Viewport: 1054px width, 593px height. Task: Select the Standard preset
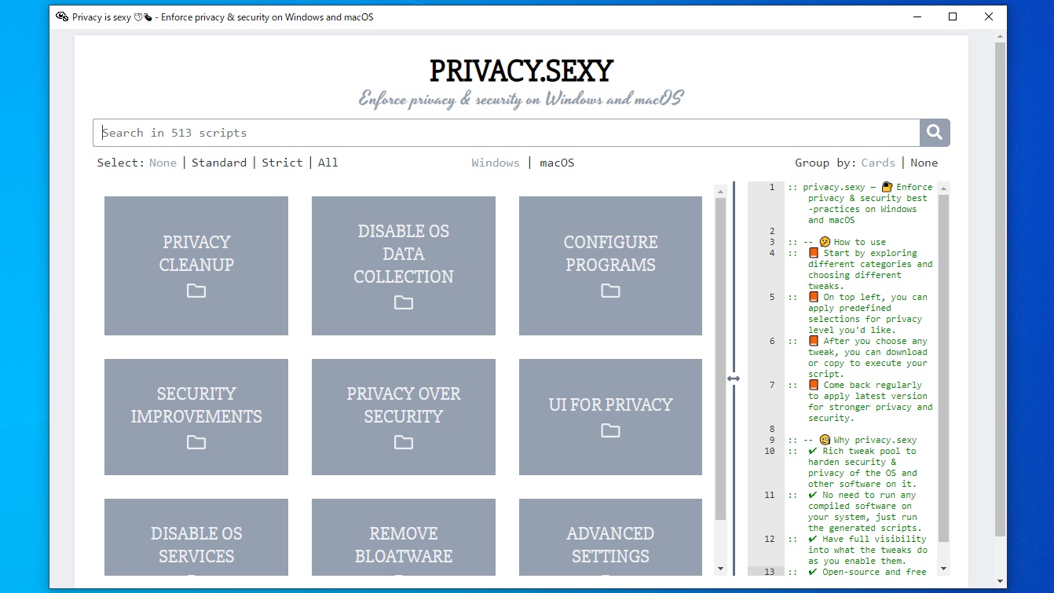pyautogui.click(x=219, y=163)
